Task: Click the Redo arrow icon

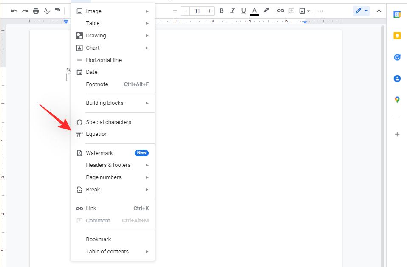Action: 25,11
